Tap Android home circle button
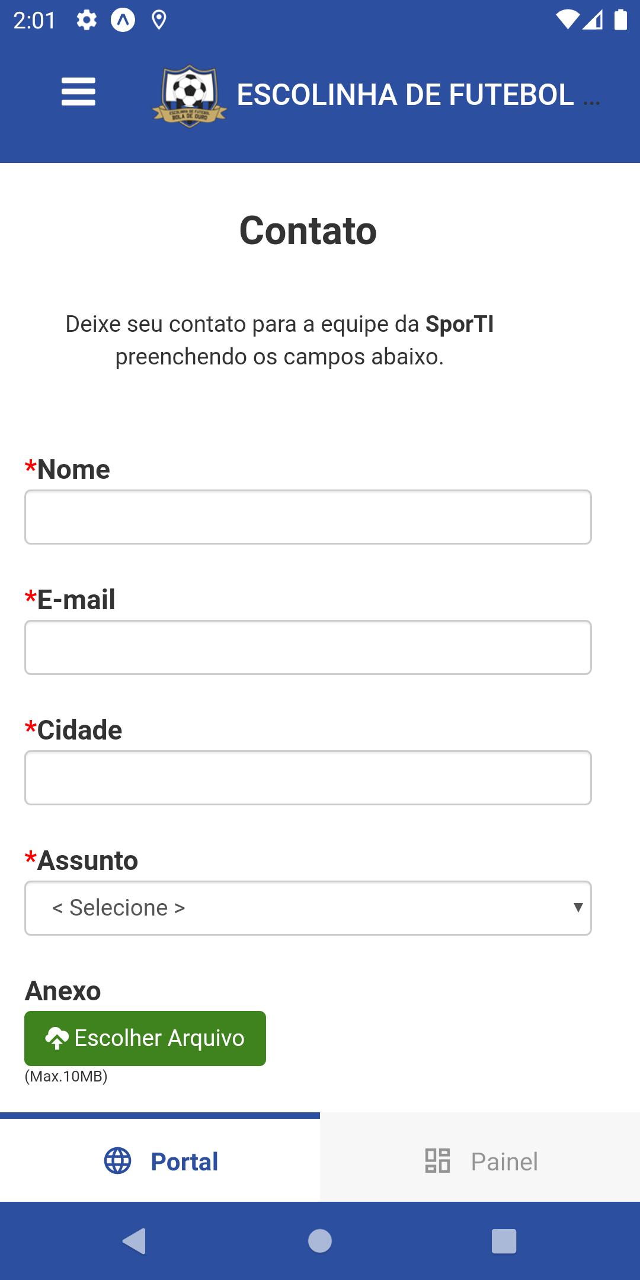This screenshot has height=1280, width=640. click(x=320, y=1241)
